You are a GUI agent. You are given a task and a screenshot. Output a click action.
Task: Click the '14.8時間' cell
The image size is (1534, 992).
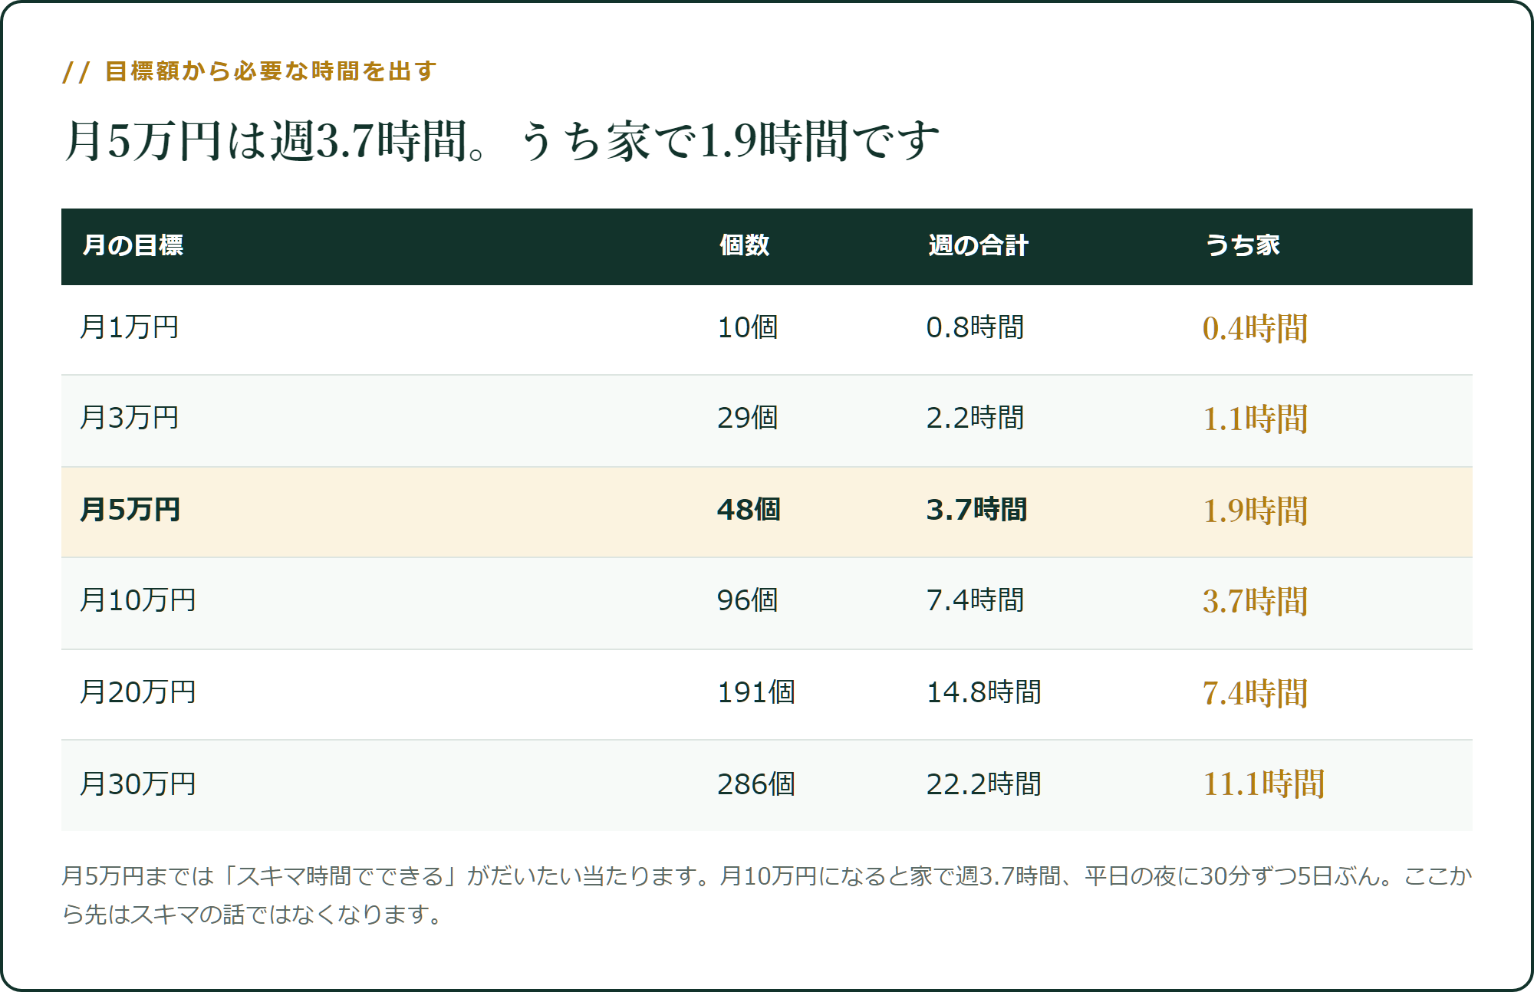984,692
